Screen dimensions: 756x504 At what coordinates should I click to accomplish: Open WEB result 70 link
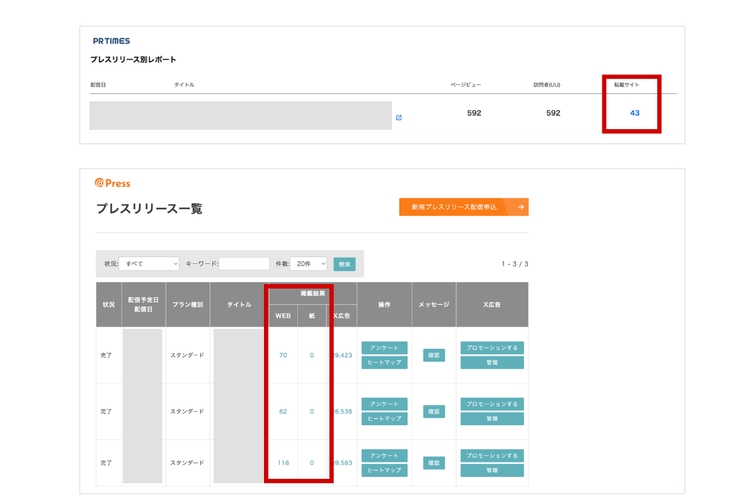point(283,355)
